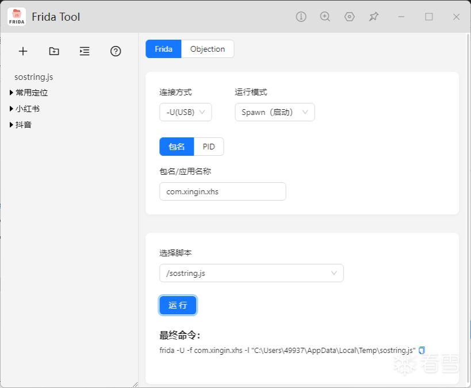Open the hexagon settings icon
471x388 pixels.
[x=349, y=17]
